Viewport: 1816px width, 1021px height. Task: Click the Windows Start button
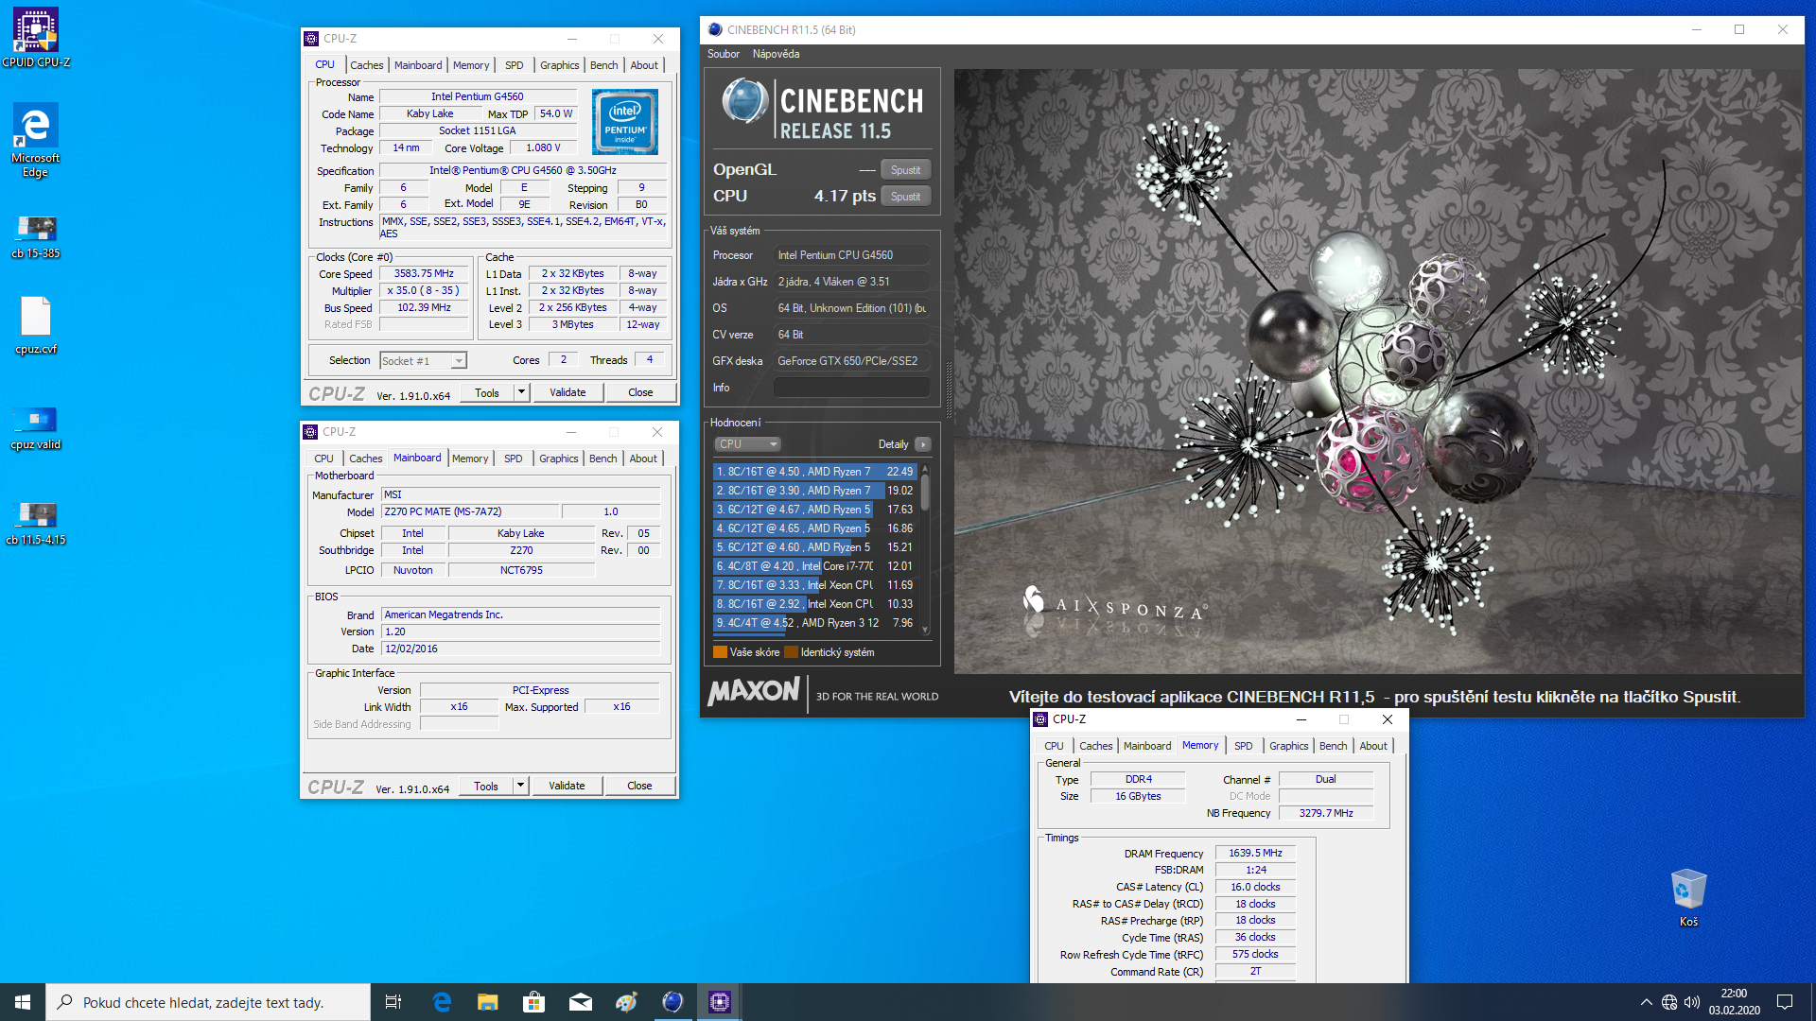(23, 1002)
